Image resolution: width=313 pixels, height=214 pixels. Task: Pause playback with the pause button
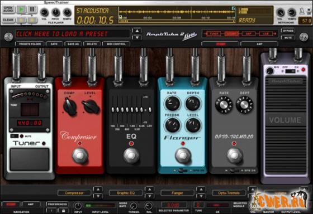click(32, 9)
